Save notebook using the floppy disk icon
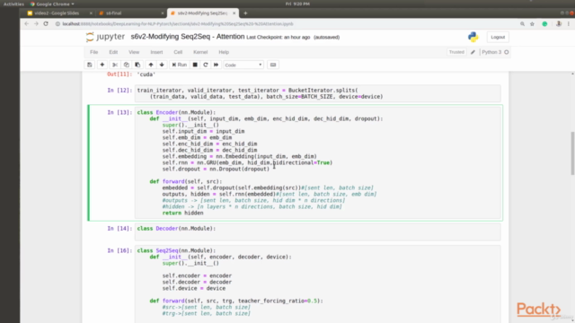Viewport: 575px width, 323px height. tap(90, 65)
